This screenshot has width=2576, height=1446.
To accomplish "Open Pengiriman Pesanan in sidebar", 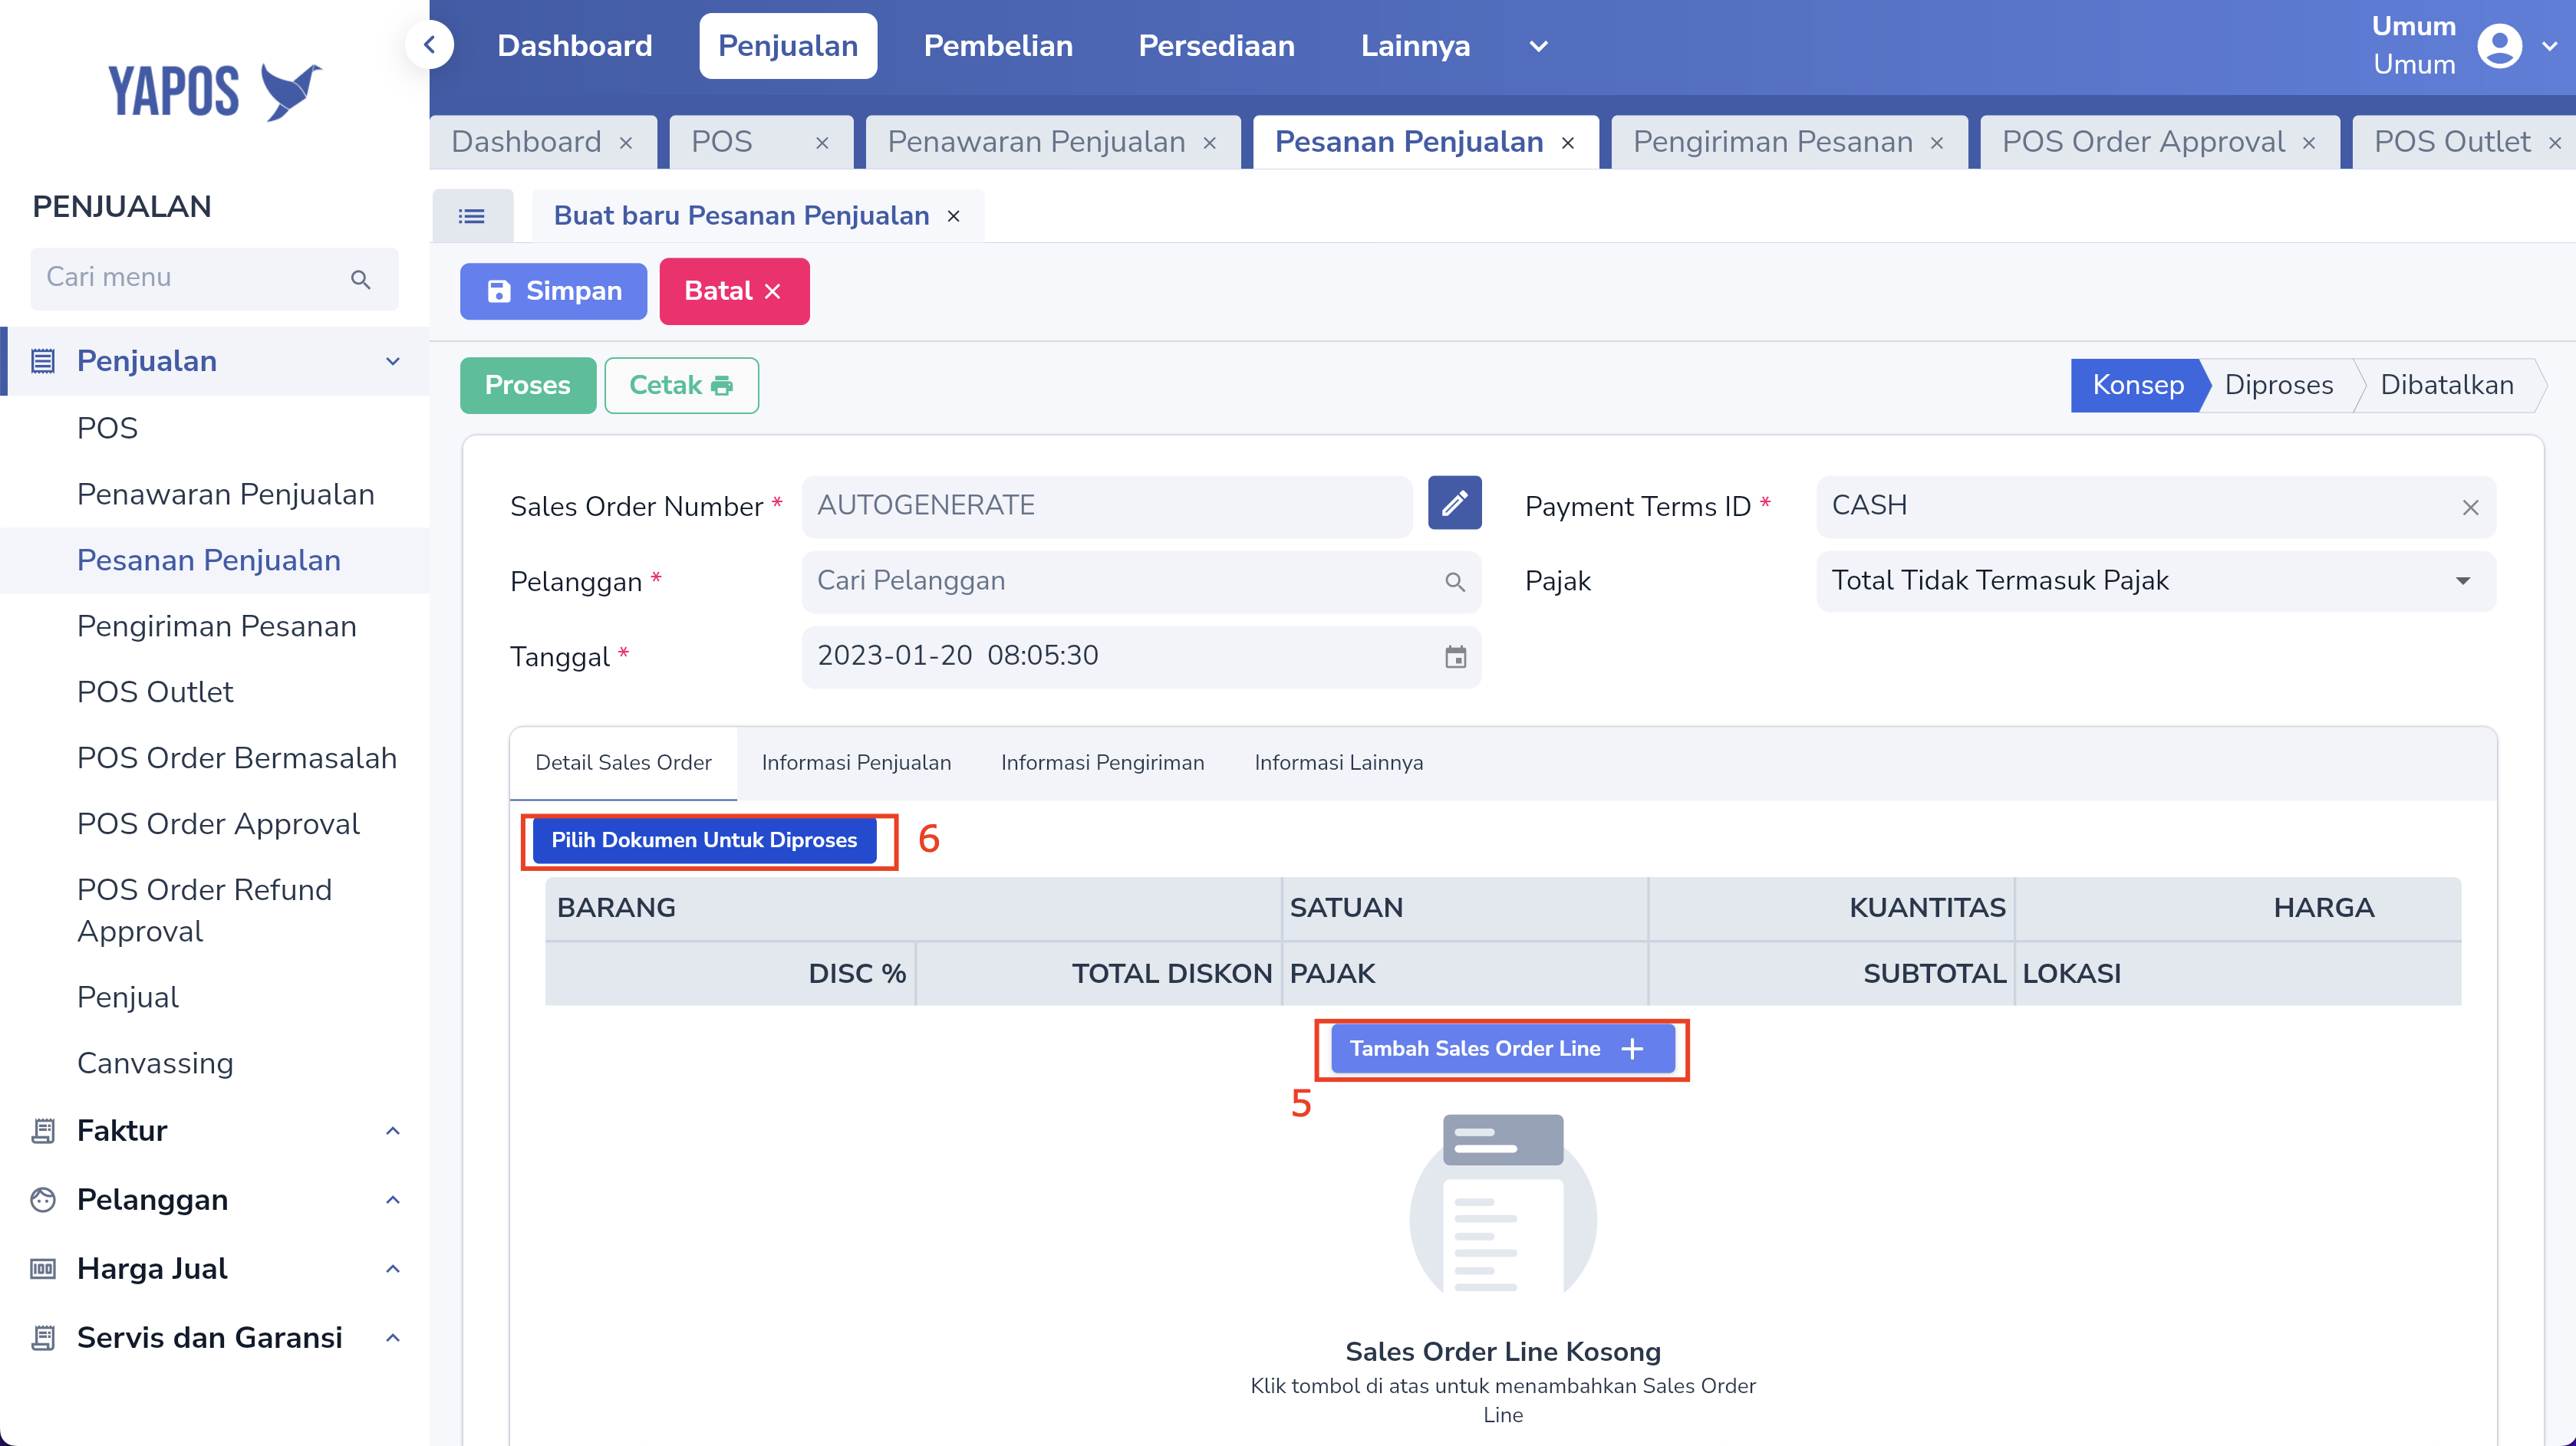I will [x=216, y=626].
